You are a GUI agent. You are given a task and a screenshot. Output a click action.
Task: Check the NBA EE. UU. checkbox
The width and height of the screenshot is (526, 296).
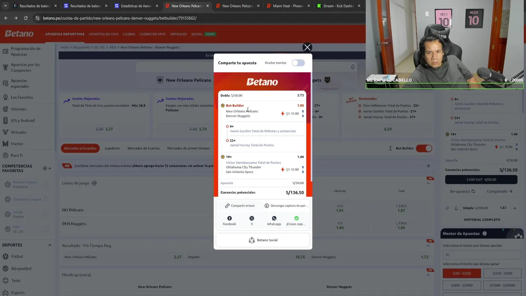coord(46,229)
